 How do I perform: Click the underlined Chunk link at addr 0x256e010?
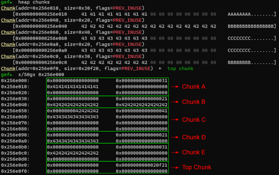pos(8,8)
